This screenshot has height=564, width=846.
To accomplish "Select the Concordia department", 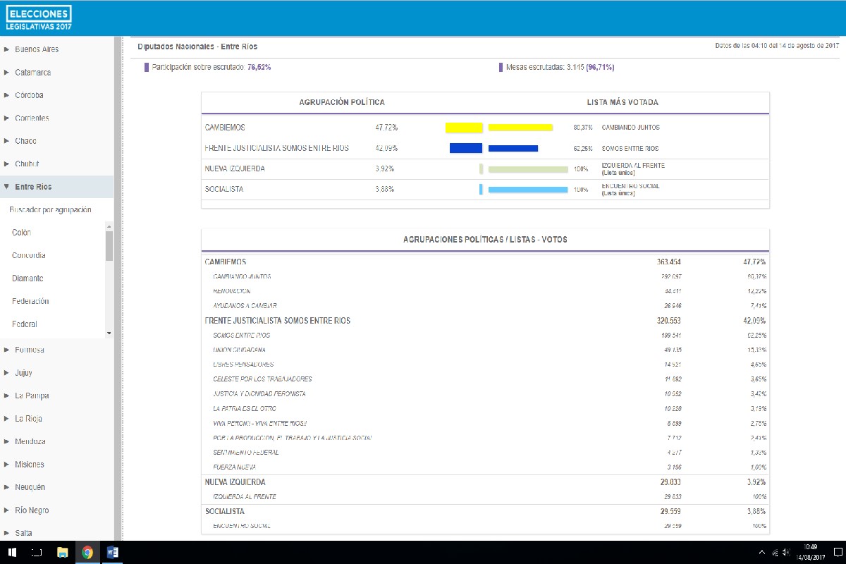I will pos(29,255).
